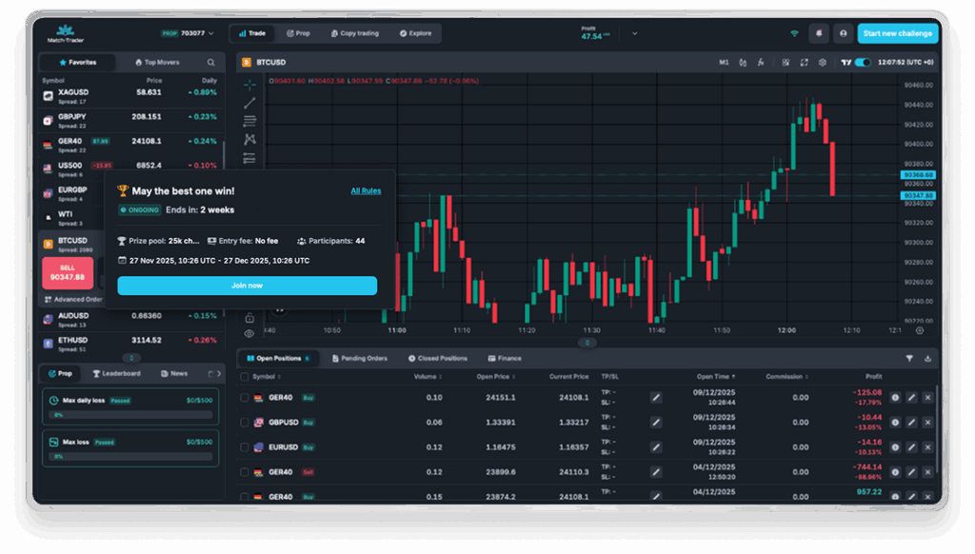Sort positions by Volume column
The height and width of the screenshot is (554, 975).
pos(428,377)
